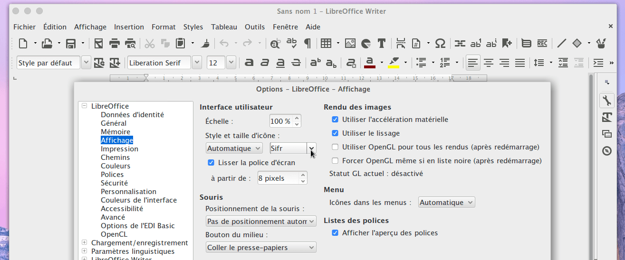Select the Clone Formatting brush icon
625x260 pixels.
pyautogui.click(x=205, y=44)
